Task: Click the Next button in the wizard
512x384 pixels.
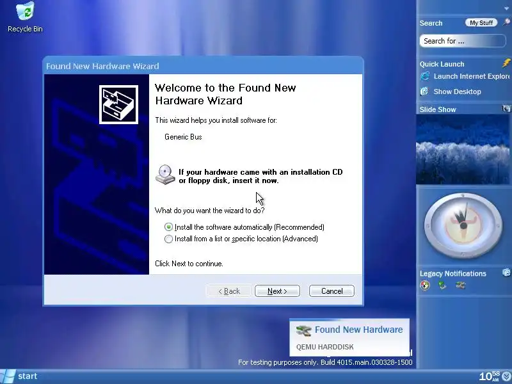Action: [x=277, y=291]
